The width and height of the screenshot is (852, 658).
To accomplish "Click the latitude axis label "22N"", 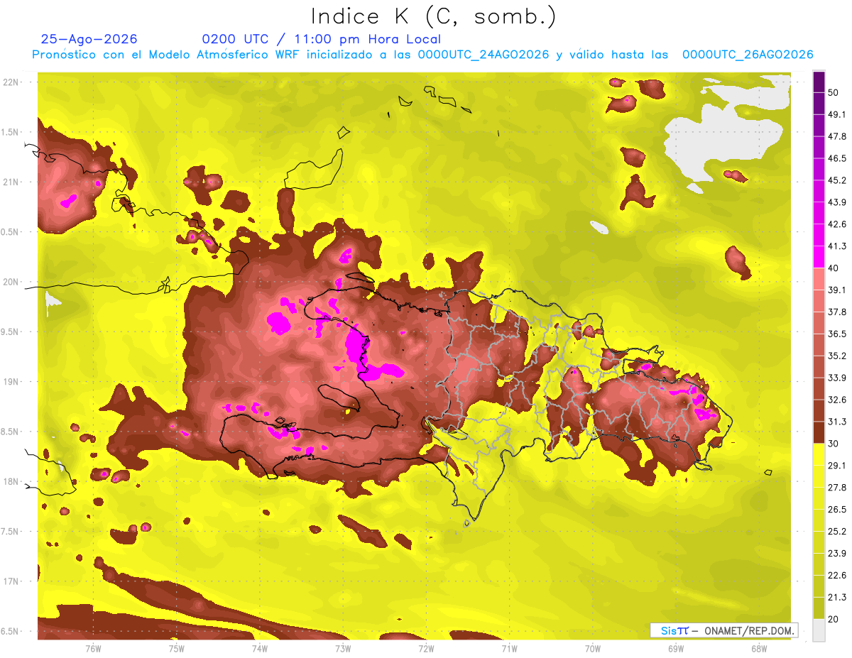I will click(11, 82).
